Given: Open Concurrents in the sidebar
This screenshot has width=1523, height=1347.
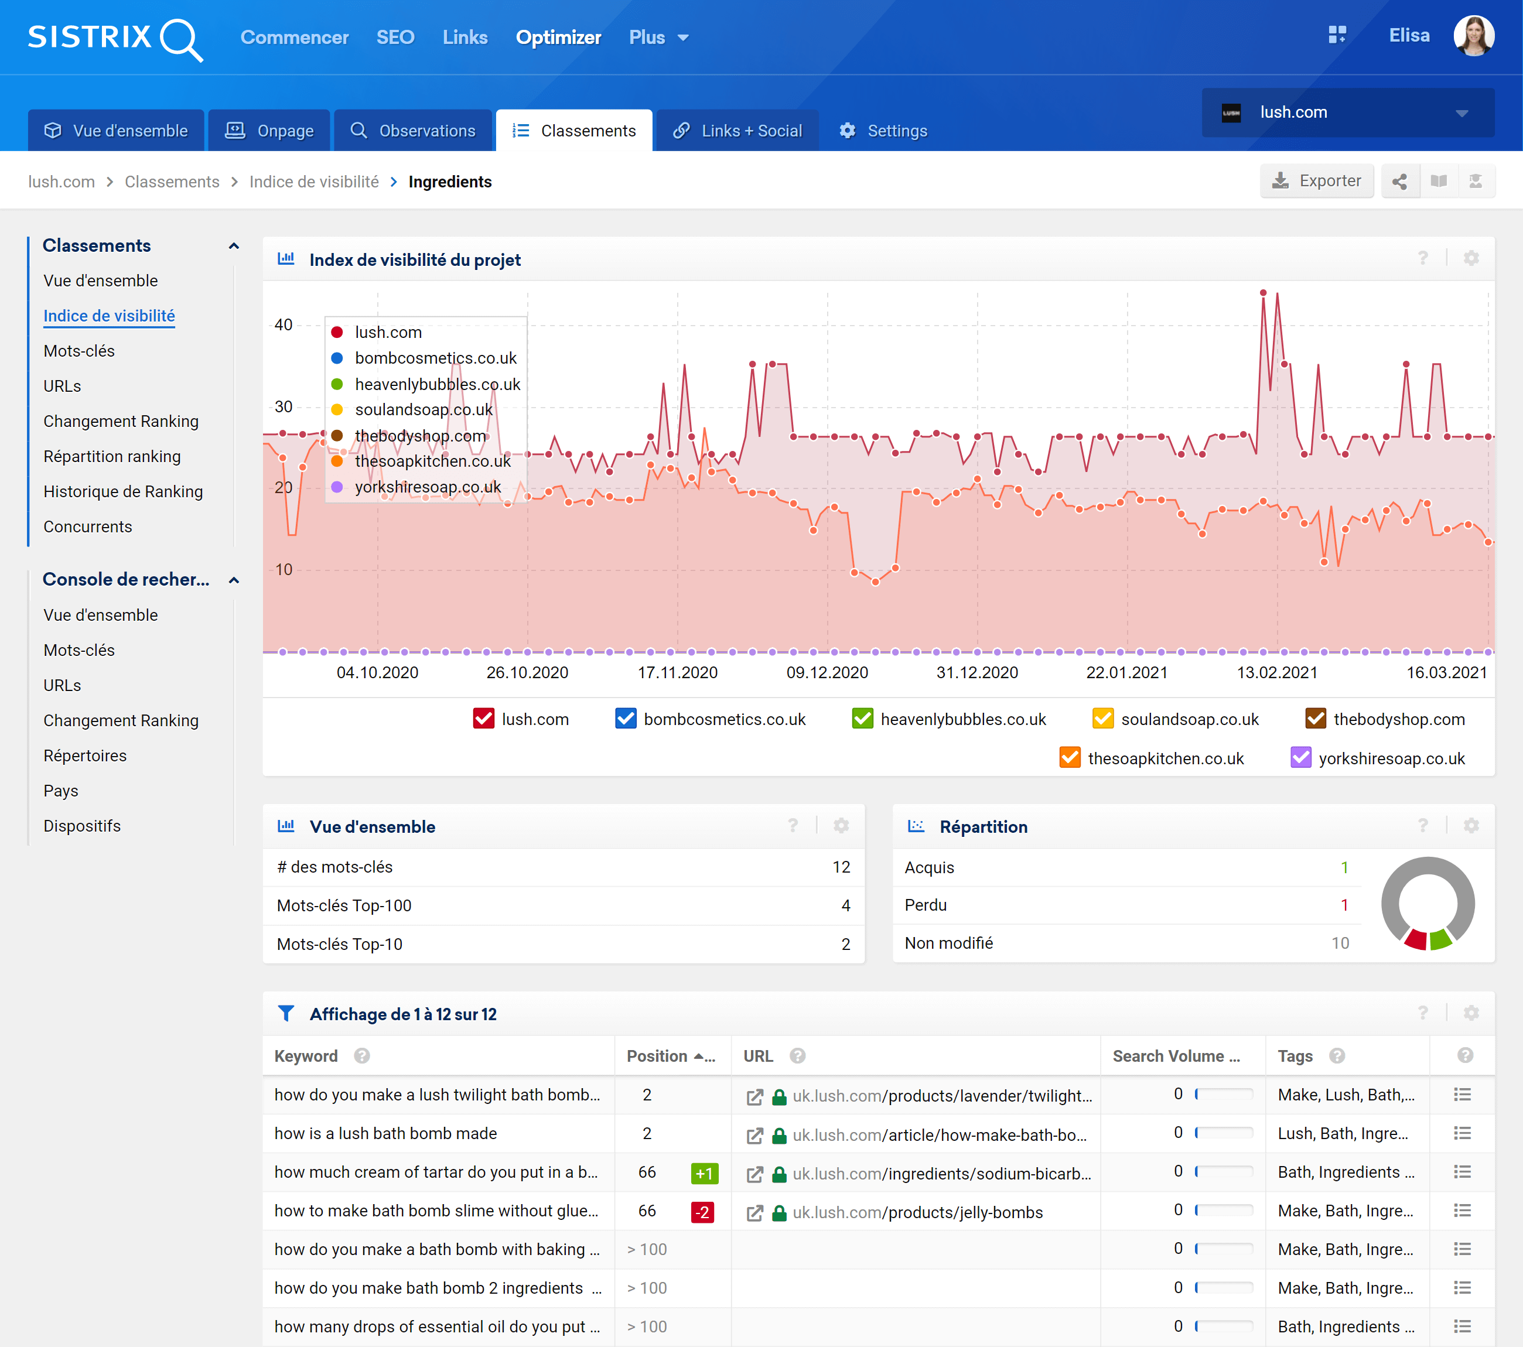Looking at the screenshot, I should point(87,527).
